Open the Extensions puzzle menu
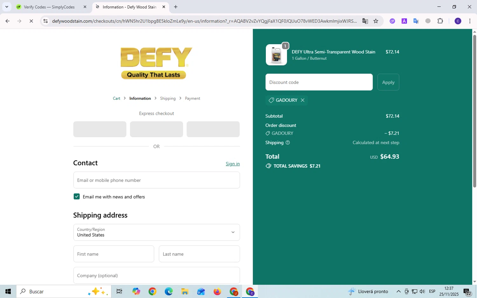 [x=440, y=21]
